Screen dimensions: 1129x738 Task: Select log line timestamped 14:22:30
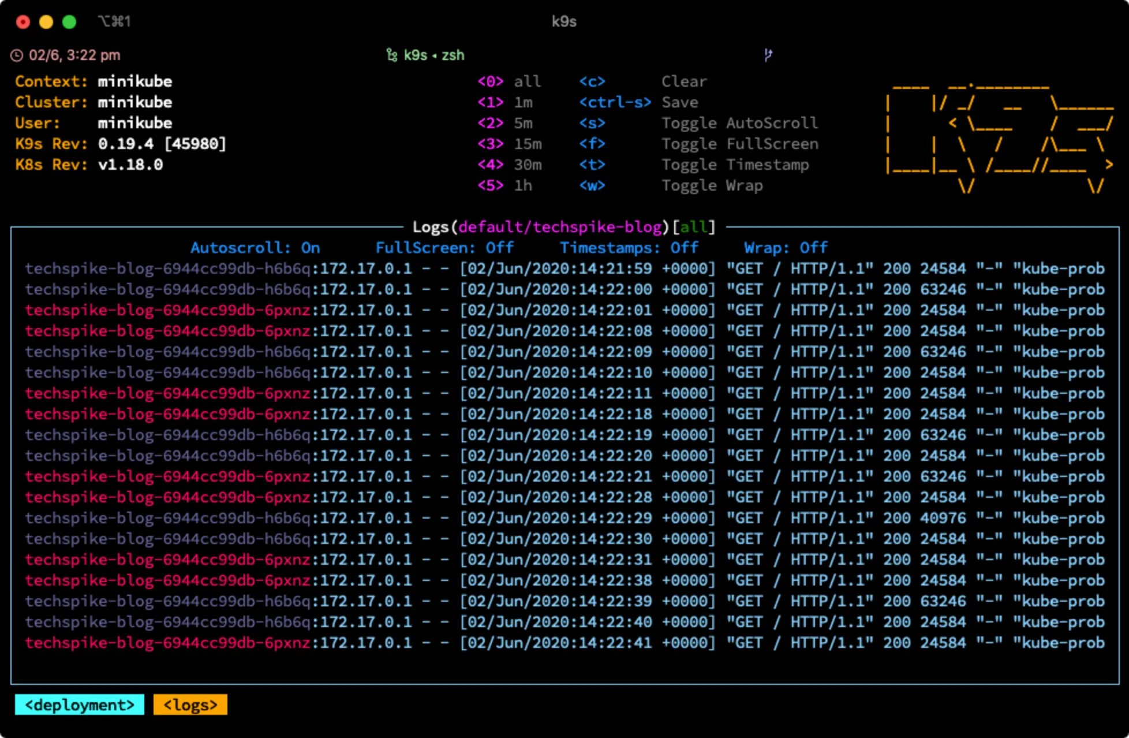click(x=564, y=539)
